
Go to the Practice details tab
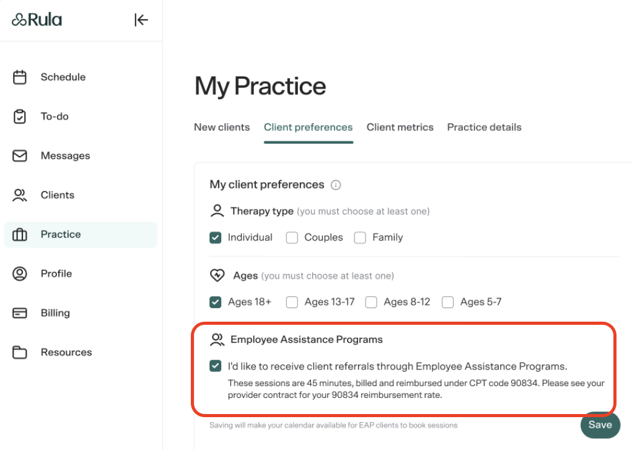click(x=484, y=128)
